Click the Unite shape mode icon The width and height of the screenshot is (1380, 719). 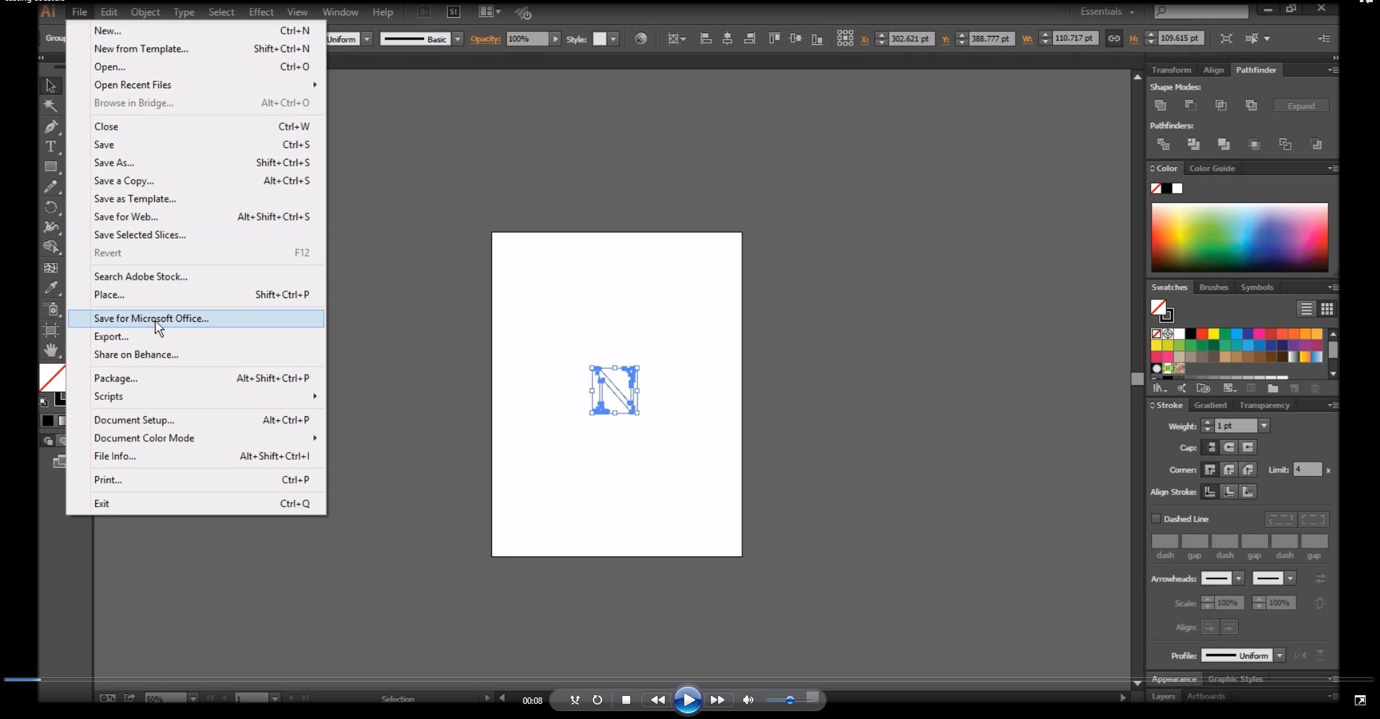[1160, 105]
